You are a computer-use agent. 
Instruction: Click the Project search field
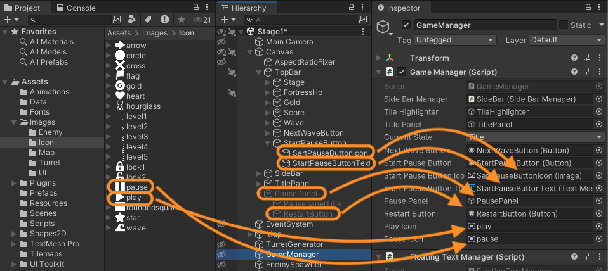[70, 20]
